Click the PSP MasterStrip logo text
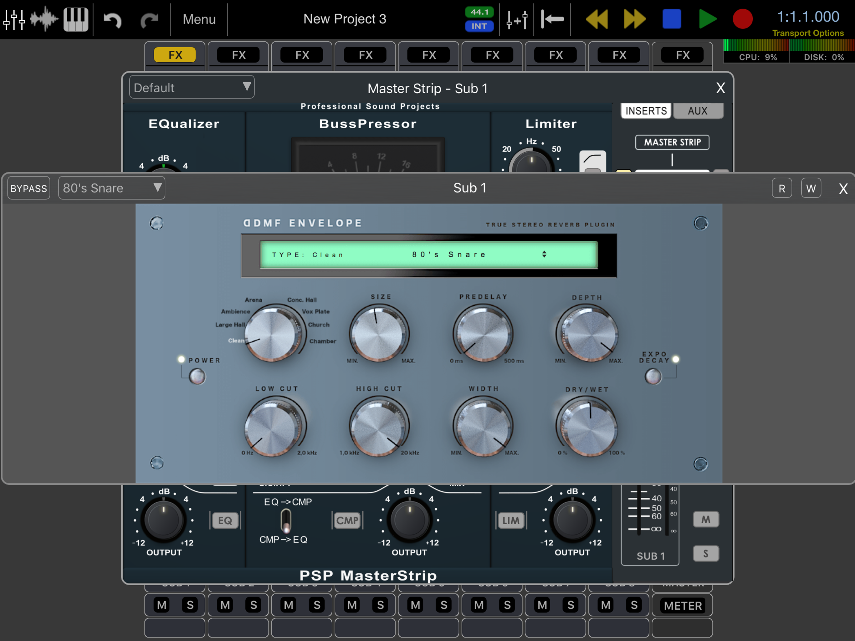The height and width of the screenshot is (641, 855). pos(368,576)
